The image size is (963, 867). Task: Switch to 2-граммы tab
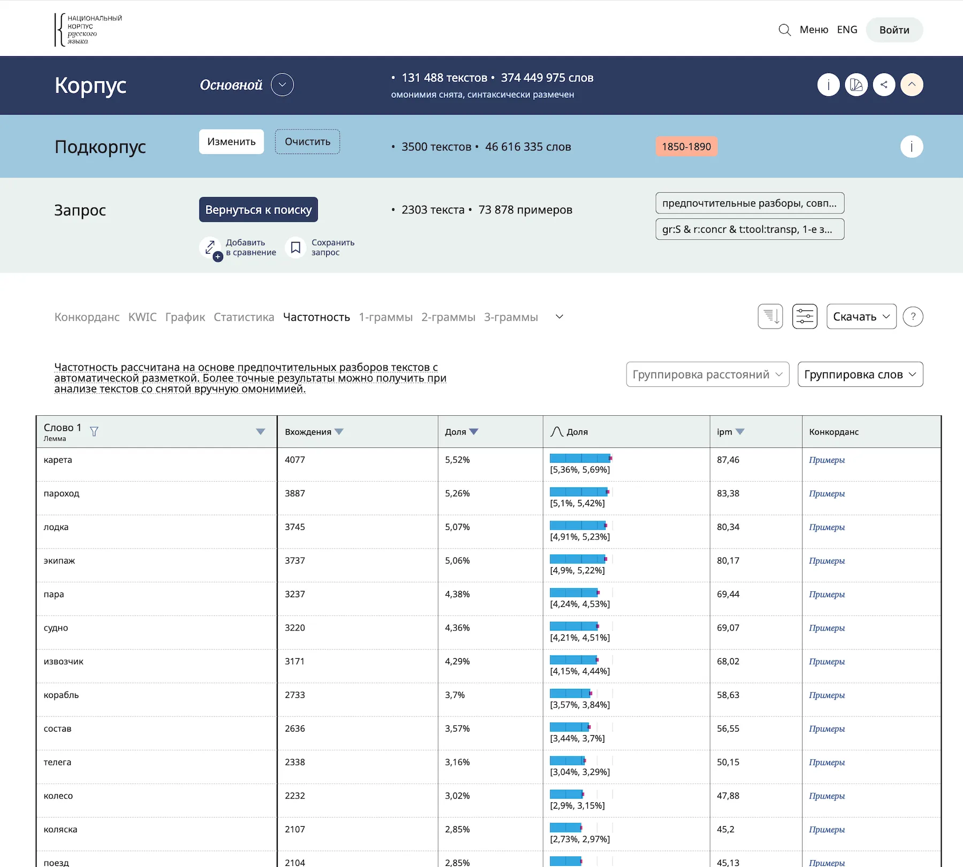pos(448,317)
